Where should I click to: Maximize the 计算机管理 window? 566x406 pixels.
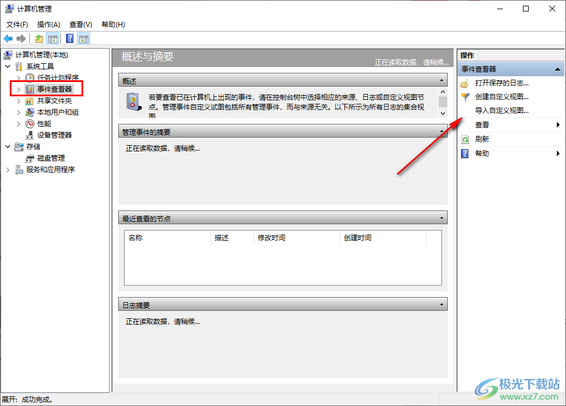[x=526, y=9]
